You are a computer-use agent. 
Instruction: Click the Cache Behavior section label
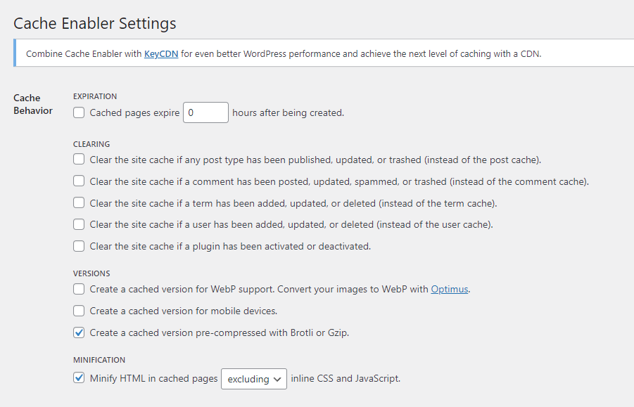33,104
